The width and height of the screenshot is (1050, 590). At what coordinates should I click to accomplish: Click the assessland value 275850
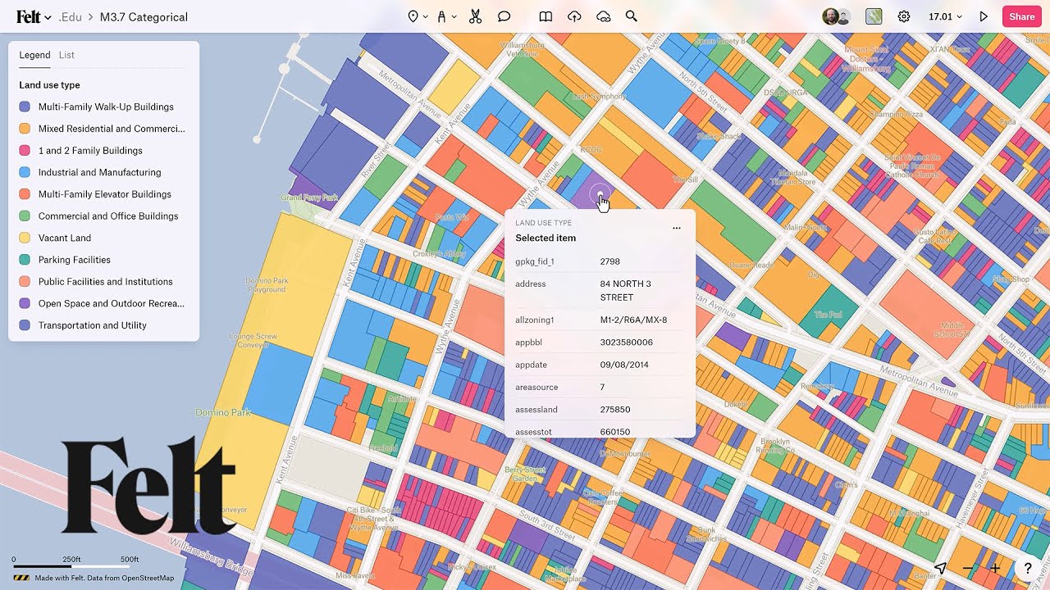pos(615,409)
